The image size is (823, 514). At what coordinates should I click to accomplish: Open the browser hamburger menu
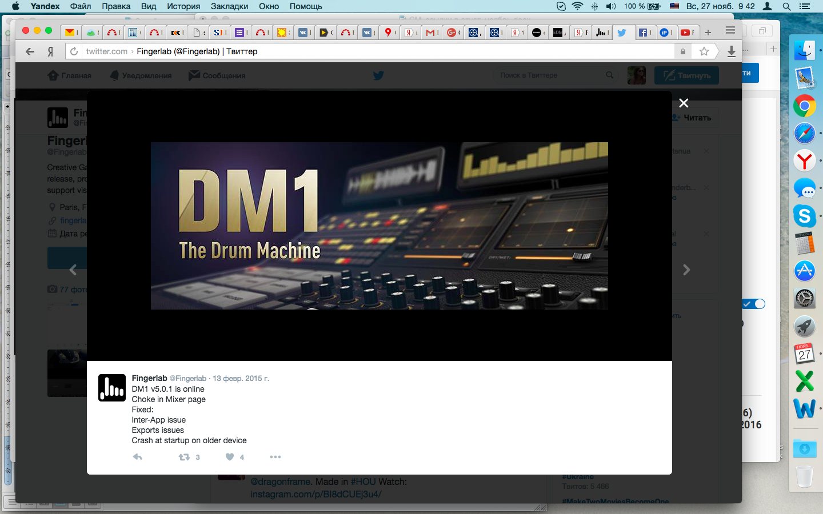pos(730,31)
